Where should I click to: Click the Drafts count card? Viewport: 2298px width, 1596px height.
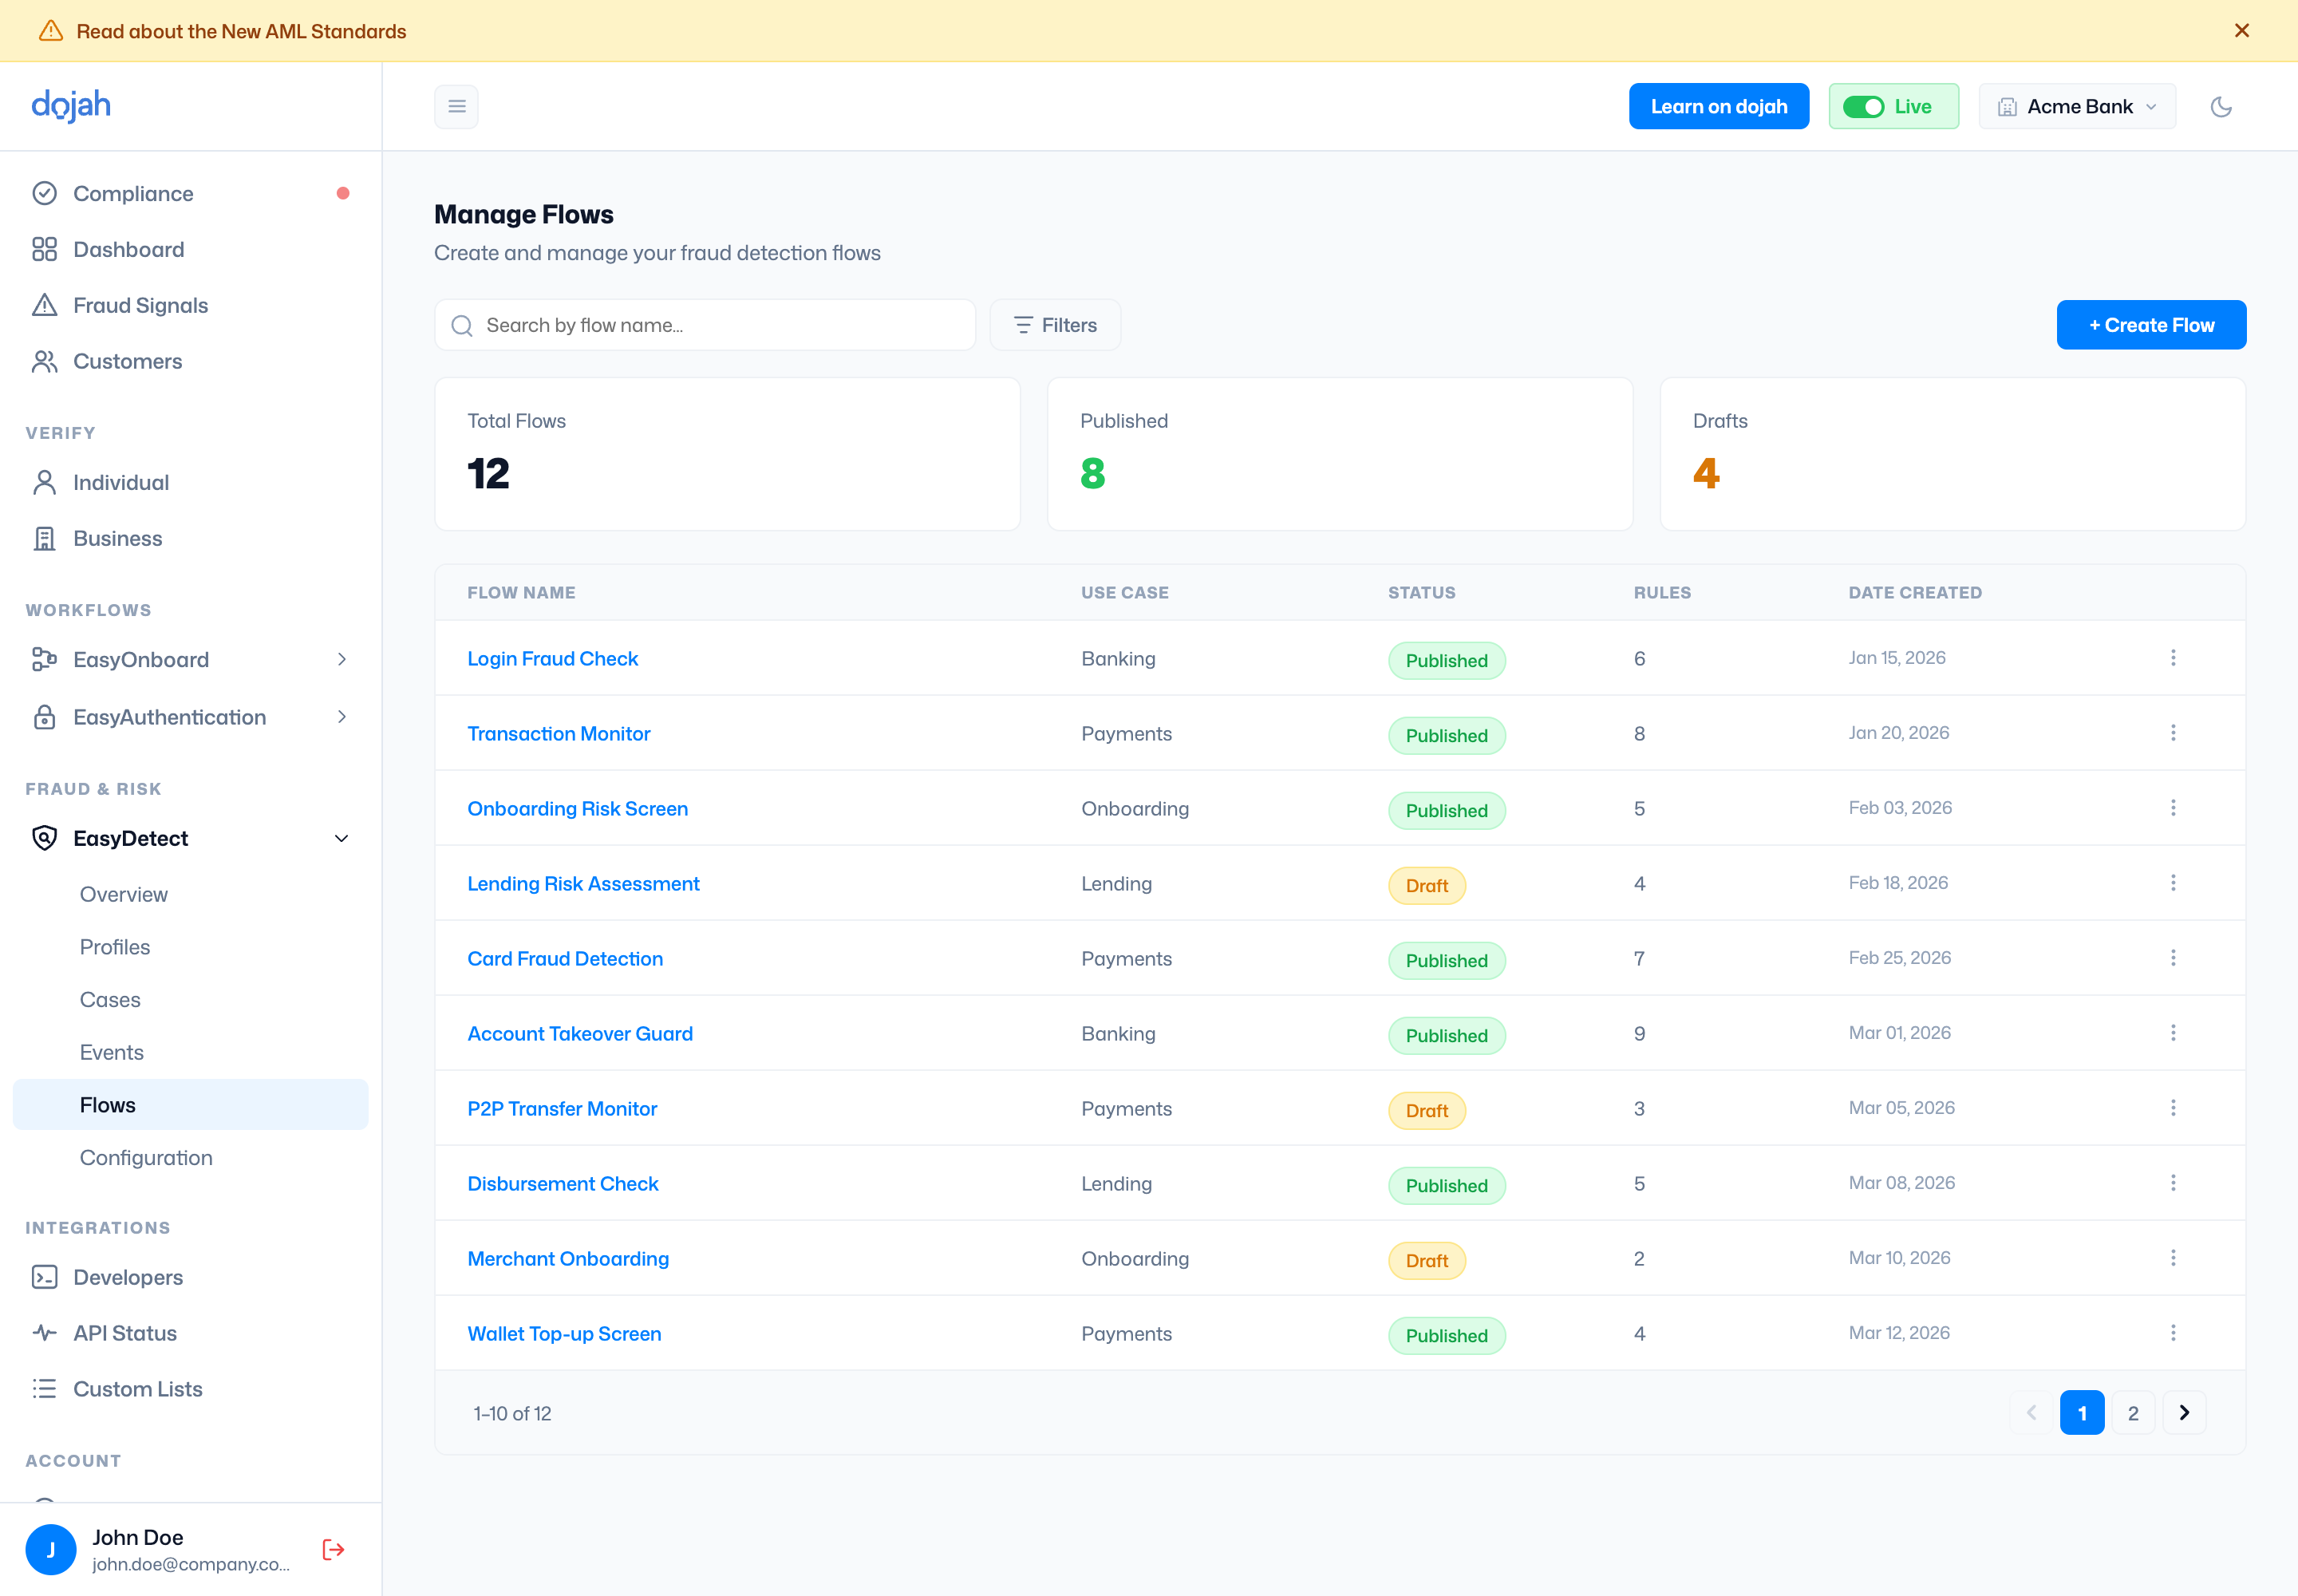click(x=1953, y=454)
